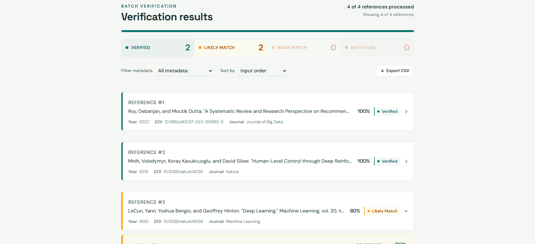Click Verified badge on Reference #2

tap(387, 161)
